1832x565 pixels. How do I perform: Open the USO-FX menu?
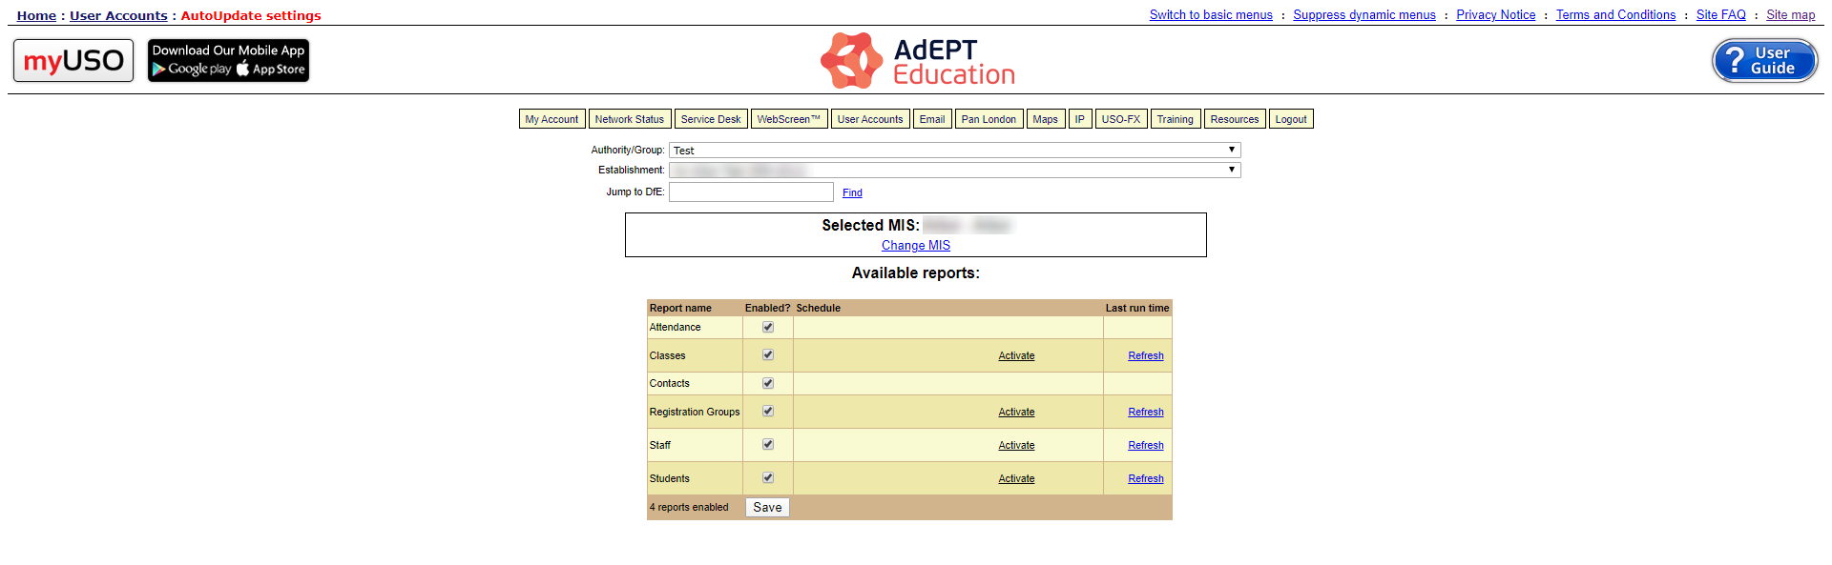(x=1121, y=119)
